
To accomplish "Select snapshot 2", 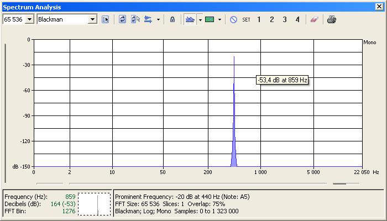I will pos(272,19).
